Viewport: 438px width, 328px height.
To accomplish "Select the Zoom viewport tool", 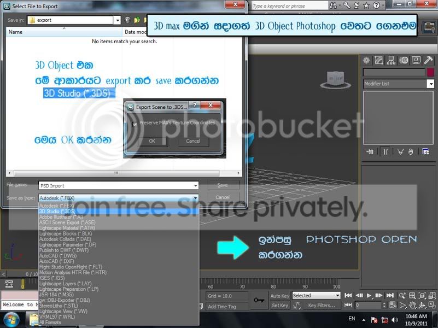I will [x=402, y=295].
